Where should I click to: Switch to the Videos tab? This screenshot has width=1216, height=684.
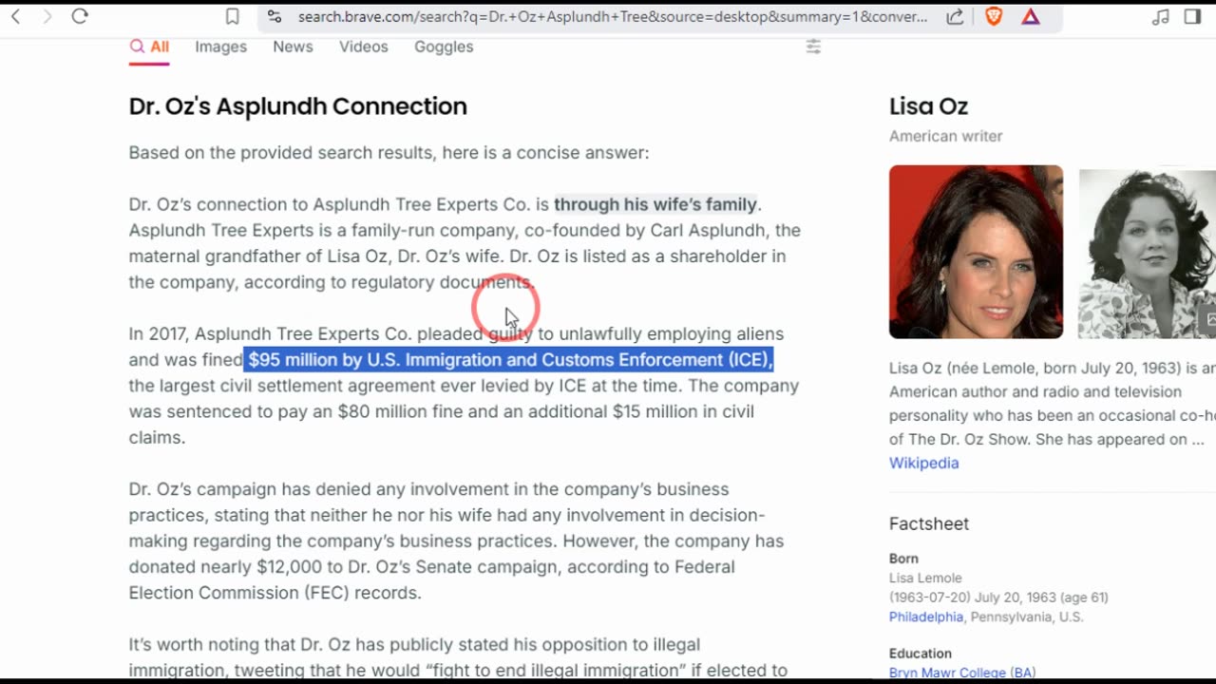364,47
